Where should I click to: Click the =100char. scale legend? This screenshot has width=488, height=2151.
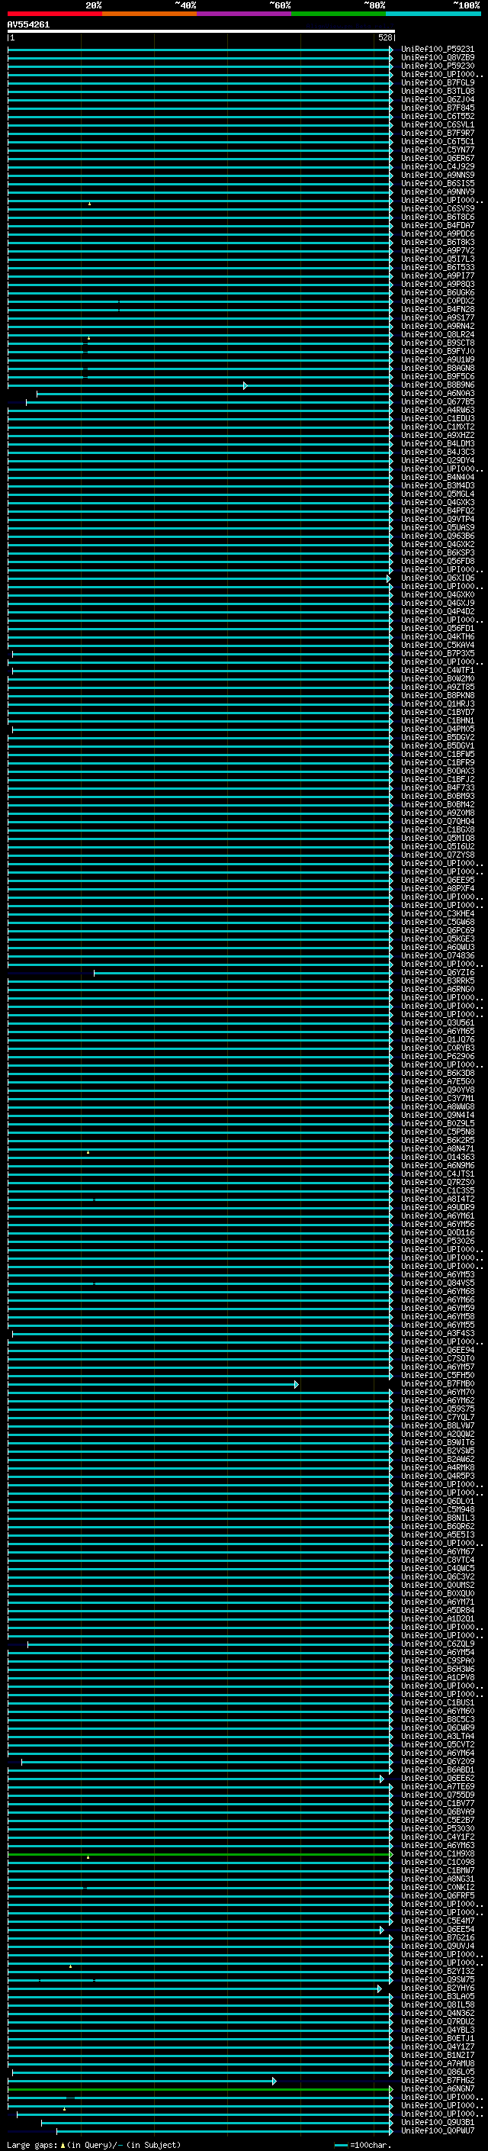tap(363, 2145)
